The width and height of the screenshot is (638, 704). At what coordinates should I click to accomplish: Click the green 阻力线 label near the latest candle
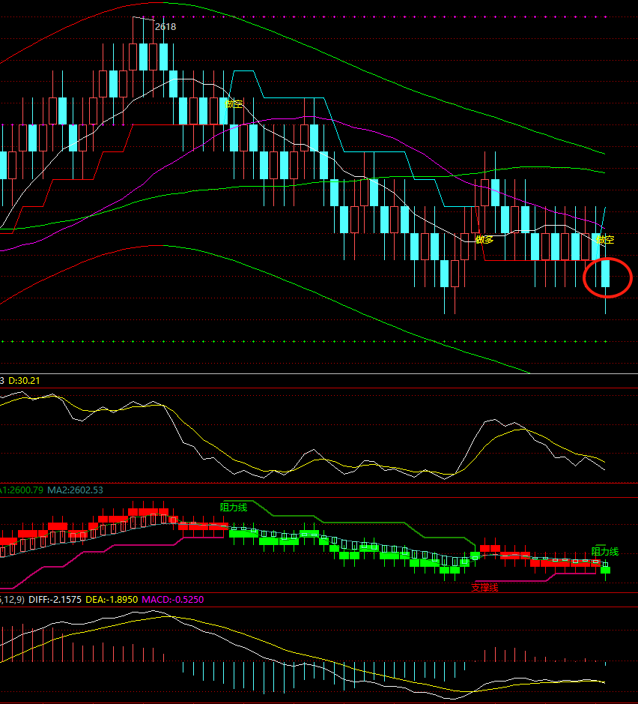(x=605, y=551)
